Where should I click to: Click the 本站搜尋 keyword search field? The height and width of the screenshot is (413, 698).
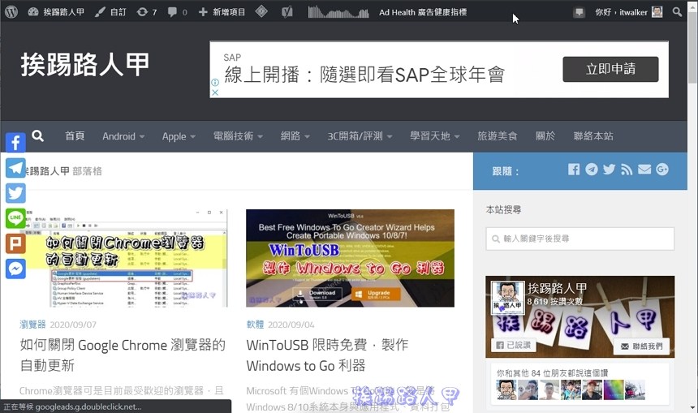580,239
